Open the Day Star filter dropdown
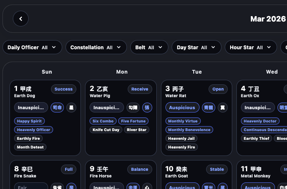 click(197, 47)
